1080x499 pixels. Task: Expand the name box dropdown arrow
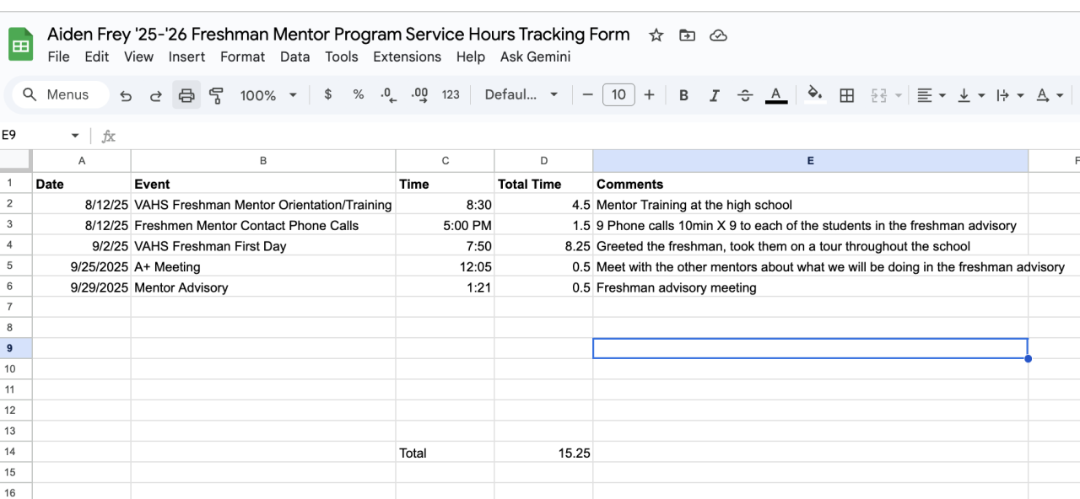click(75, 136)
